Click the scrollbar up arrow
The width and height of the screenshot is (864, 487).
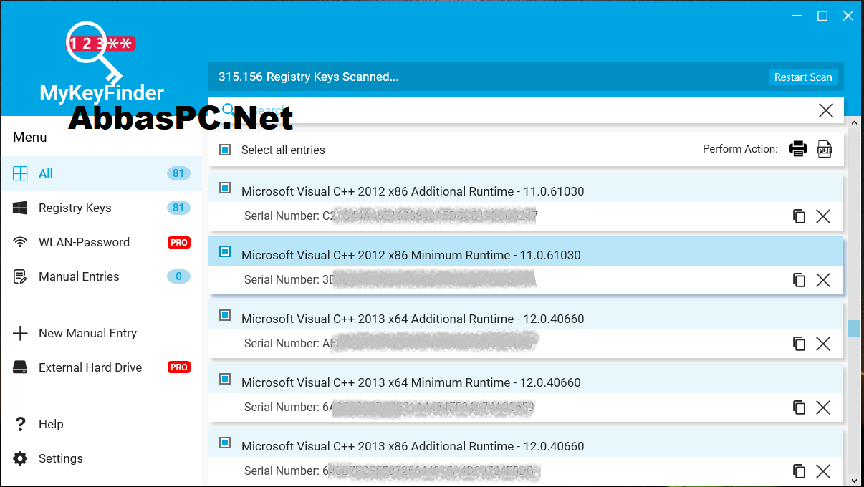tap(854, 122)
